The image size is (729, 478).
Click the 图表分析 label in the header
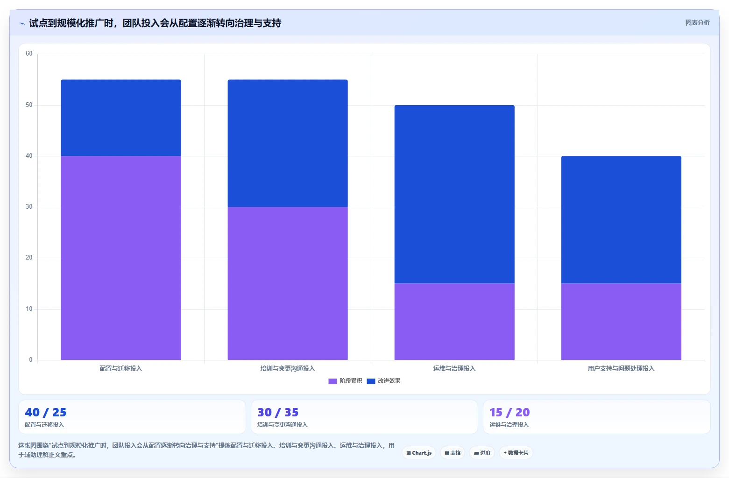coord(697,22)
